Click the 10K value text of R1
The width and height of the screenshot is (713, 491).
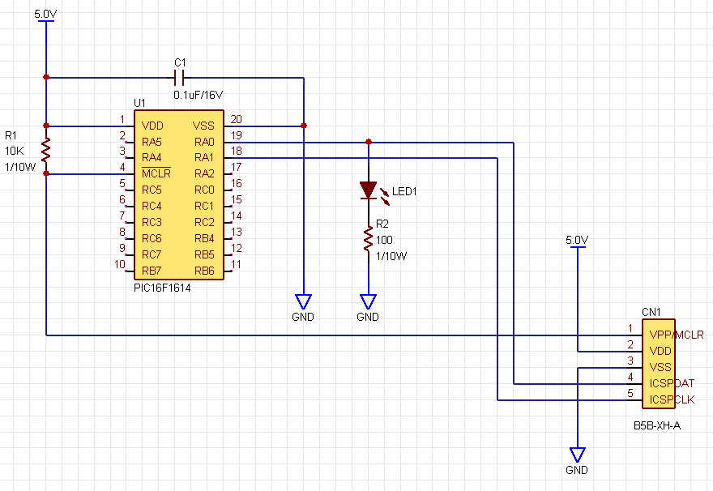click(15, 151)
